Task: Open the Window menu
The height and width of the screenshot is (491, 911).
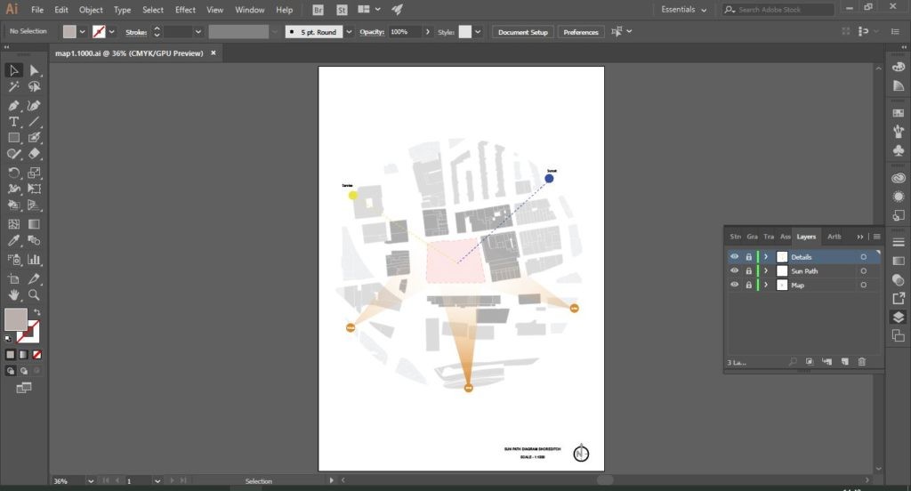Action: click(x=250, y=10)
